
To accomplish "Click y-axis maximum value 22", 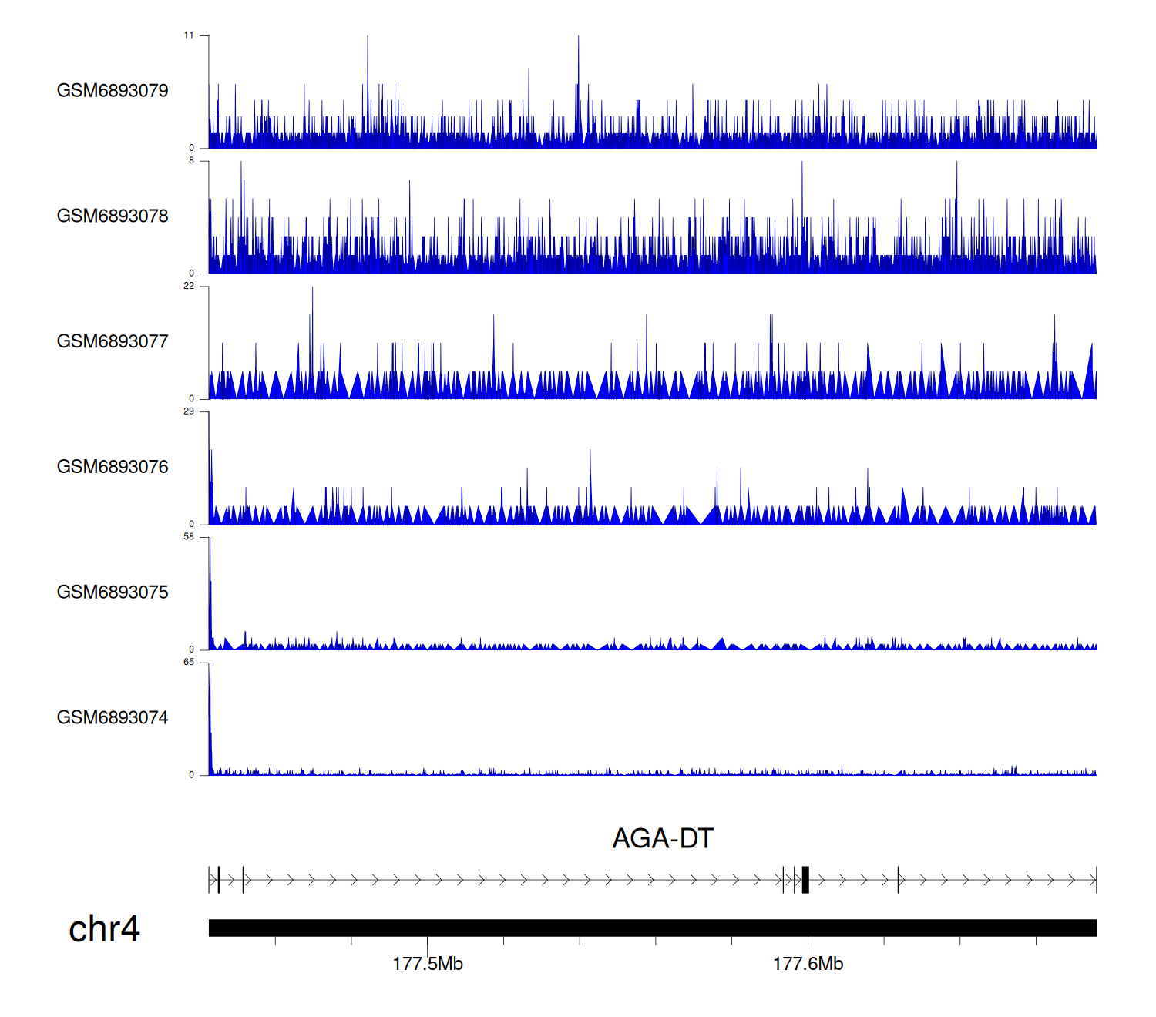I will (x=189, y=286).
